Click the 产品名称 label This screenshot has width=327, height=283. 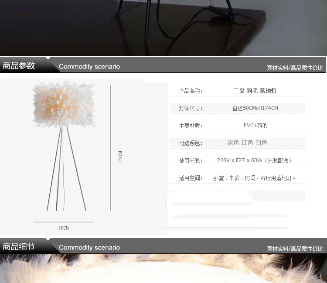coord(191,91)
